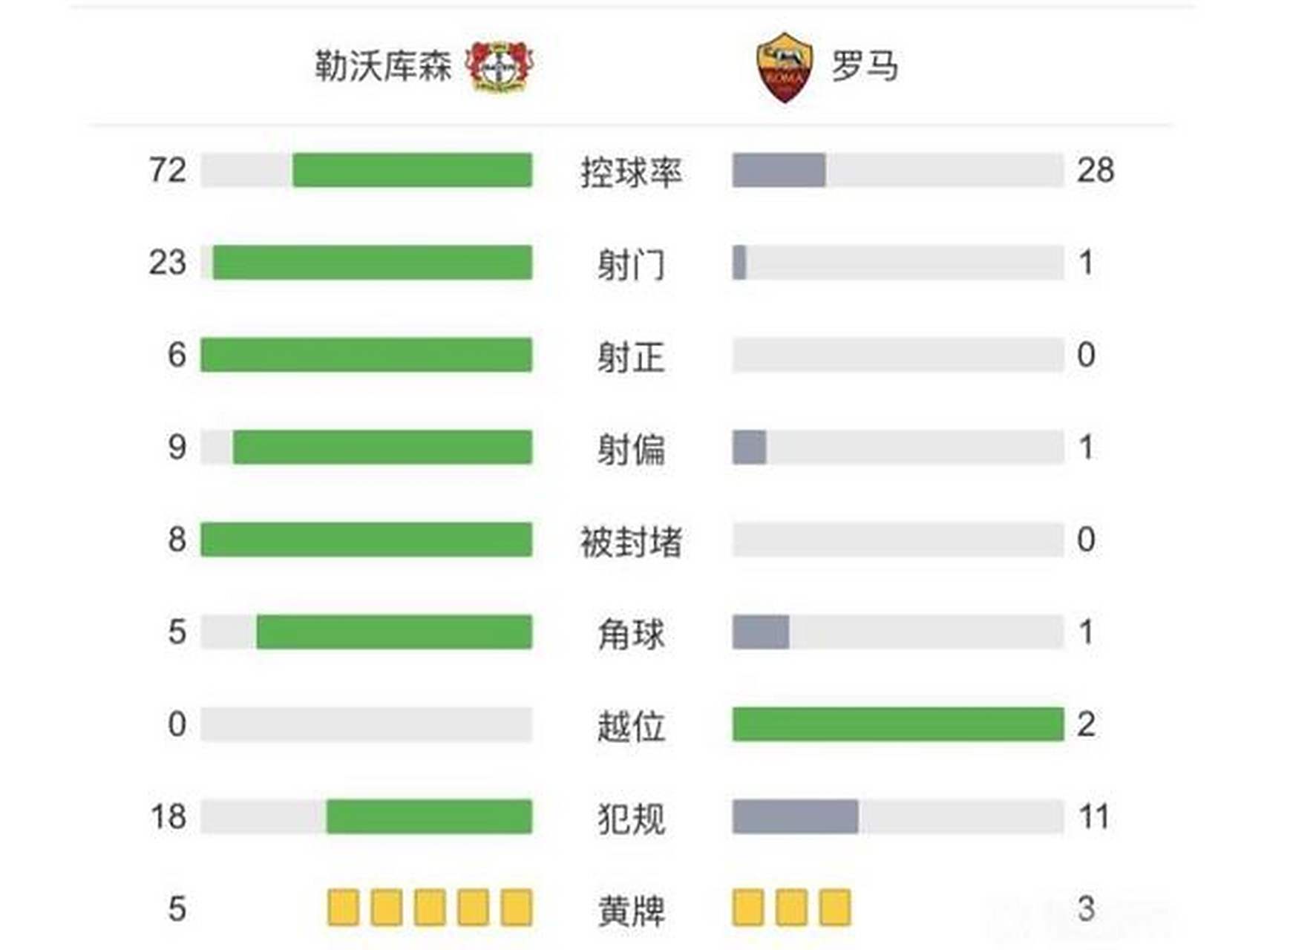Click Roma's middle yellow card icon
1316x950 pixels.
pos(791,908)
